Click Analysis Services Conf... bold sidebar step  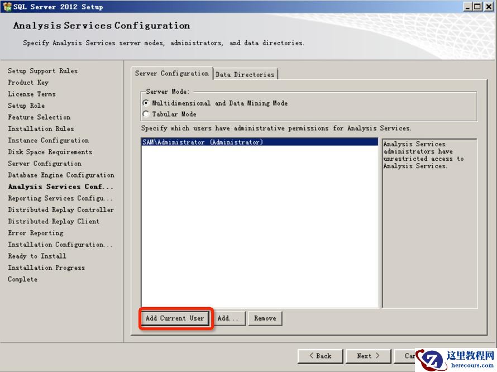[60, 187]
